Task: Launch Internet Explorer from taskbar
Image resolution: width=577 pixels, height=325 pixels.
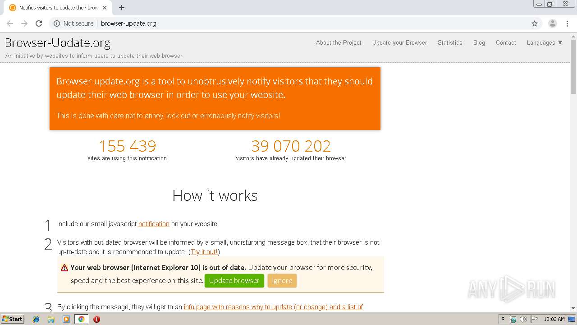Action: [x=36, y=319]
